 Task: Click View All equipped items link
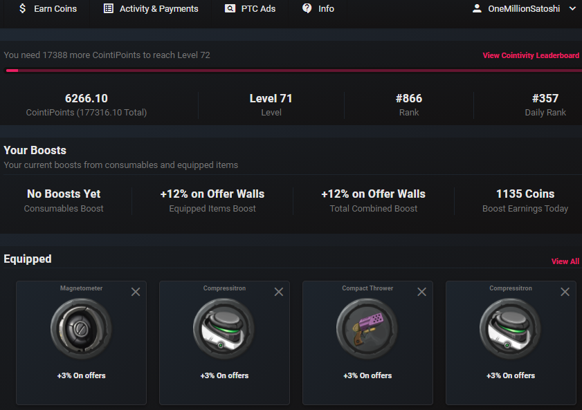565,261
